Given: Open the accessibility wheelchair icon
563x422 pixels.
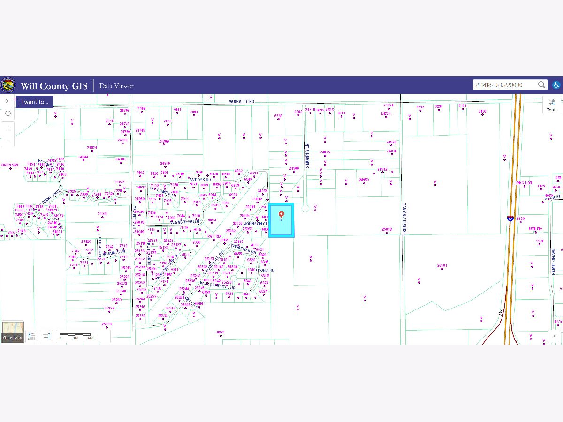Looking at the screenshot, I should pyautogui.click(x=556, y=85).
